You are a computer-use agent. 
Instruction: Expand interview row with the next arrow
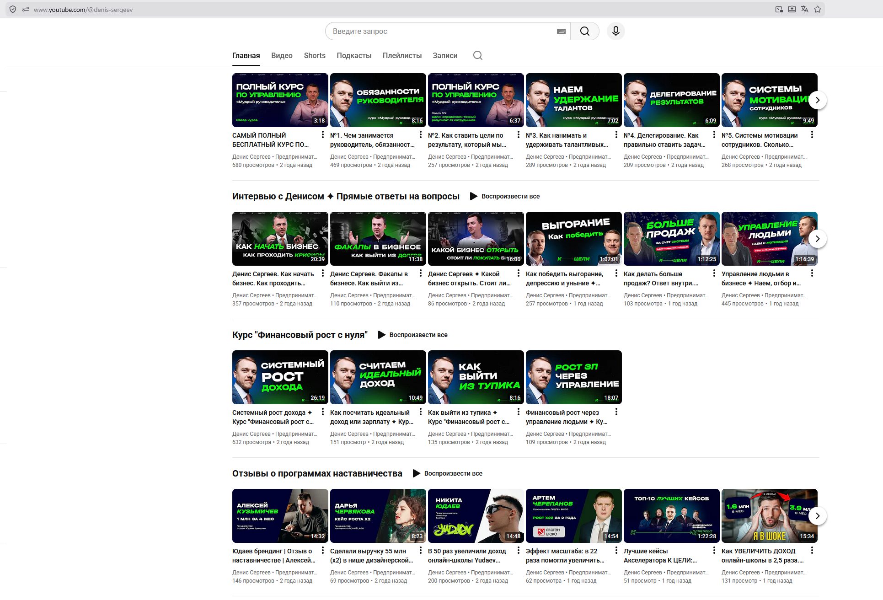click(x=817, y=239)
